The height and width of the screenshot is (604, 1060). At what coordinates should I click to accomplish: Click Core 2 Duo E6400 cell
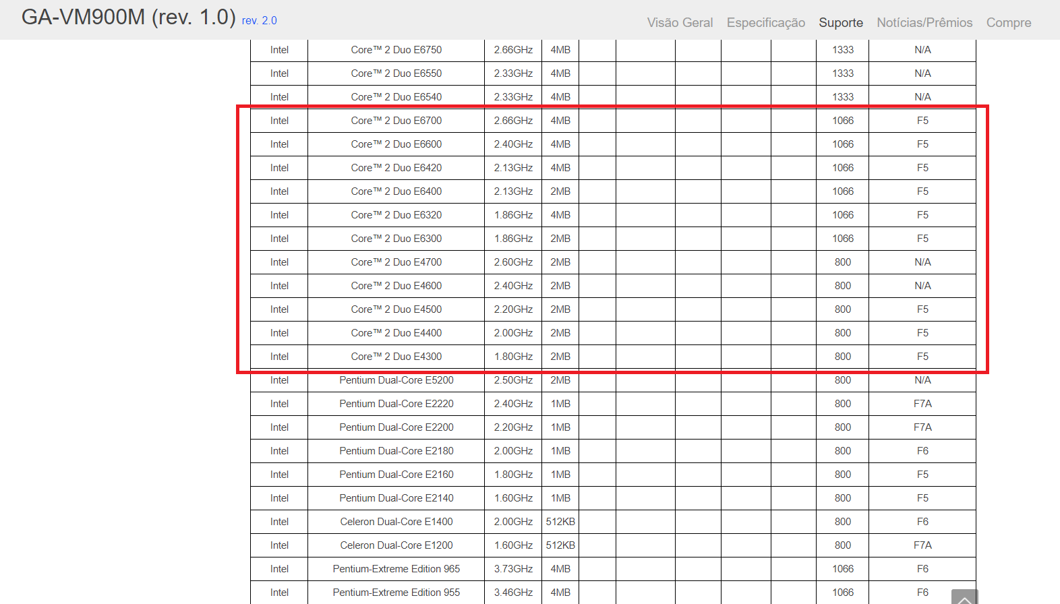[x=396, y=191]
